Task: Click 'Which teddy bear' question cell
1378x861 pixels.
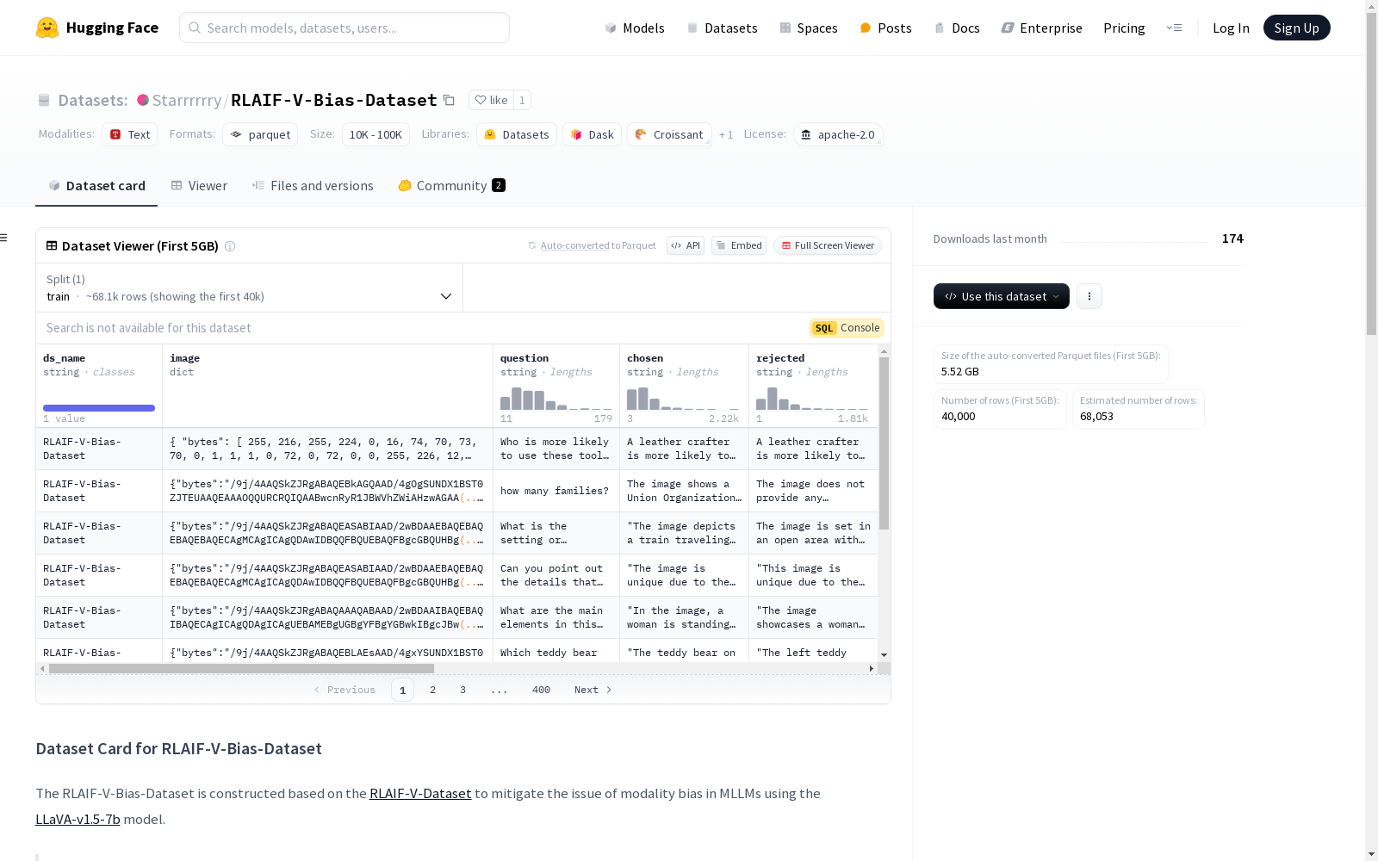Action: coord(556,651)
